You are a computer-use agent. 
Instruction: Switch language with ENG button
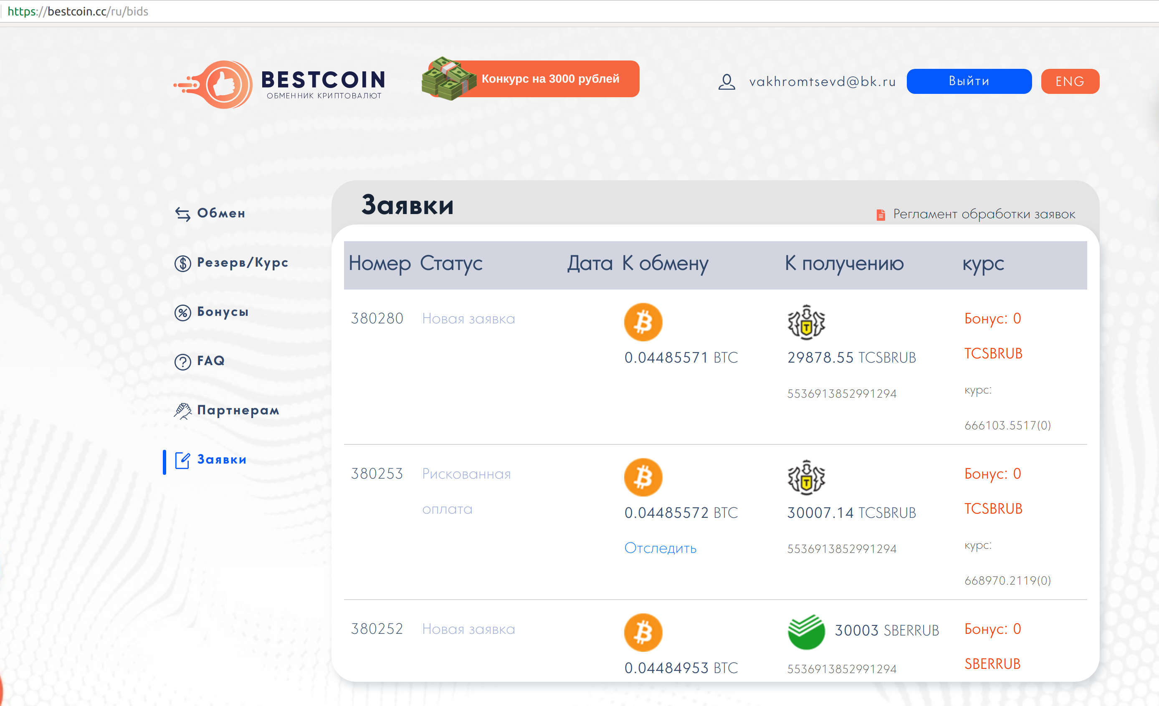click(1069, 81)
